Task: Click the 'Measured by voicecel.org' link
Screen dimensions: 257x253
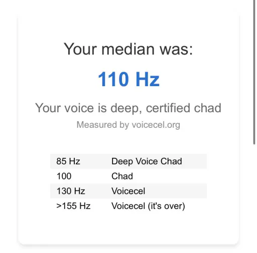Action: 128,125
